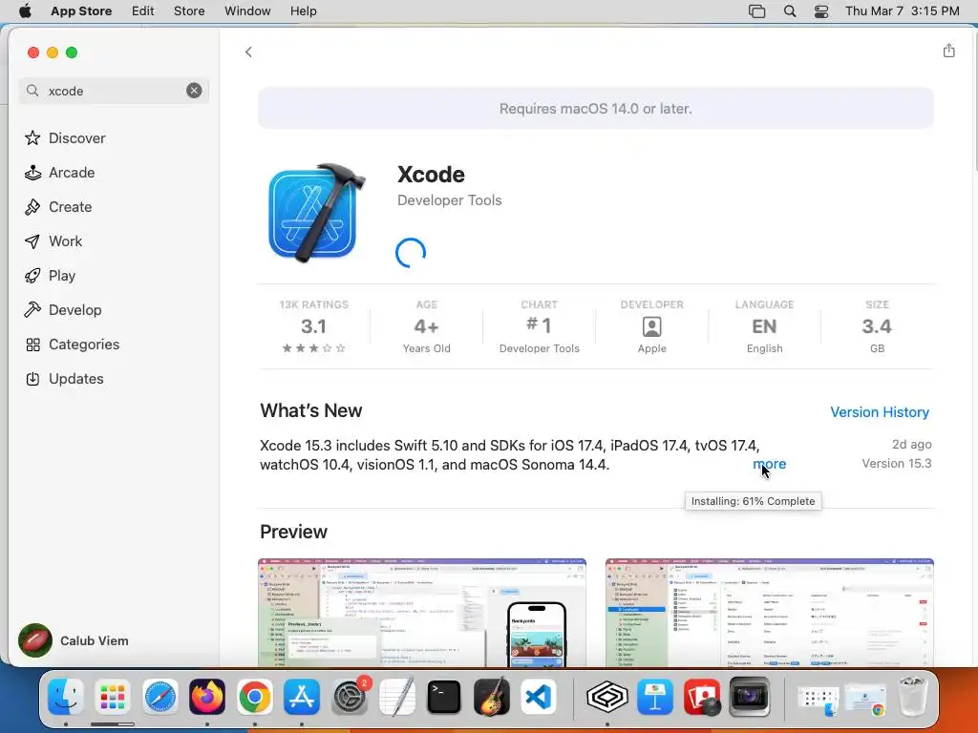Viewport: 978px width, 733px height.
Task: Open the second Xcode preview screenshot
Action: (x=770, y=613)
